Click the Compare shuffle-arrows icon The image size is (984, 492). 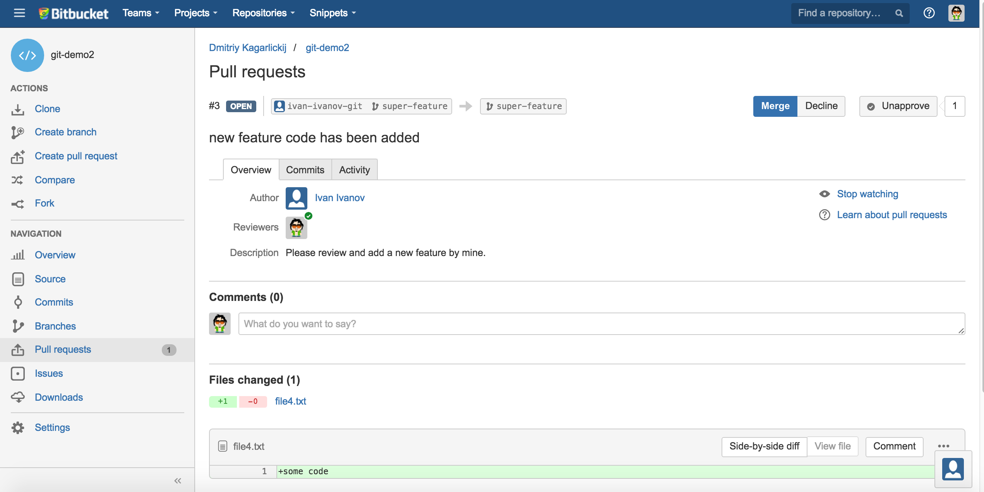tap(17, 180)
